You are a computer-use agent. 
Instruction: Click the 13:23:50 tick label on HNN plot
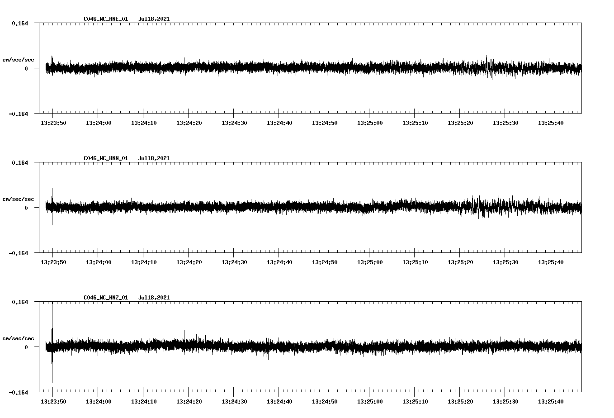click(x=53, y=262)
